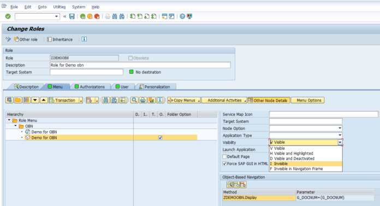Click the Print icon in menu toolbar

point(143,100)
